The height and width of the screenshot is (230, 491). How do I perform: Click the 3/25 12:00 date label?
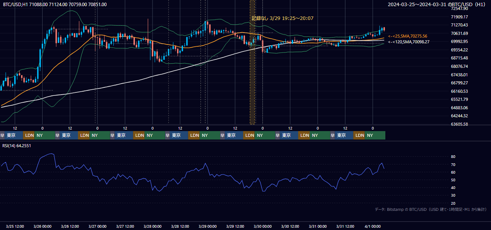(x=15, y=226)
